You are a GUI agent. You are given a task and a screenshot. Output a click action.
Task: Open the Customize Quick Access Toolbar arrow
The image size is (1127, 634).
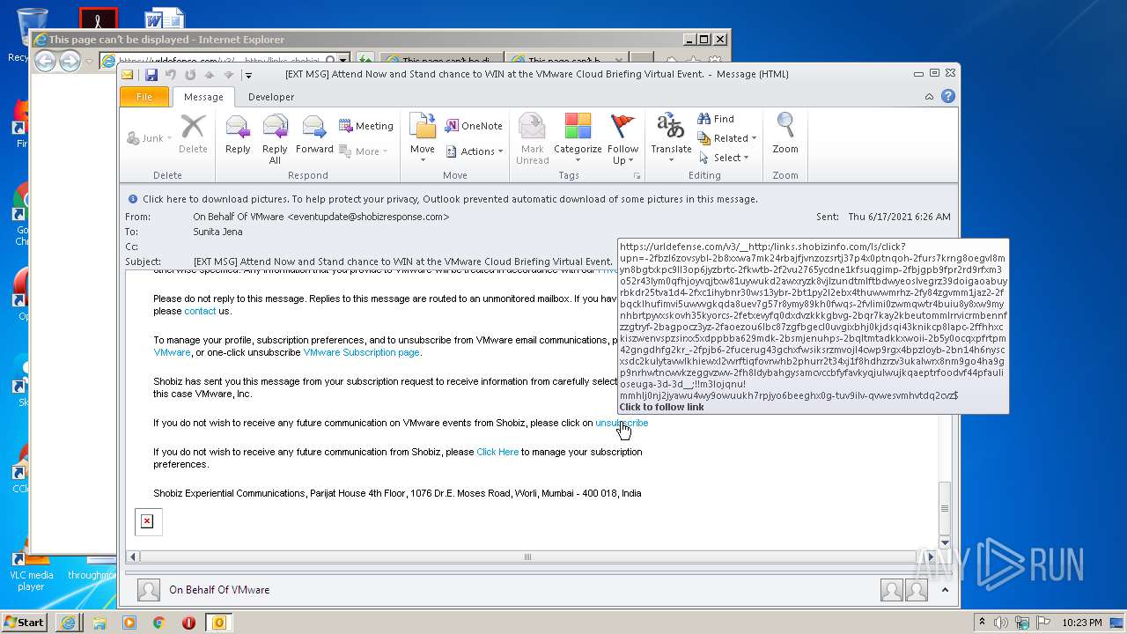coord(248,75)
